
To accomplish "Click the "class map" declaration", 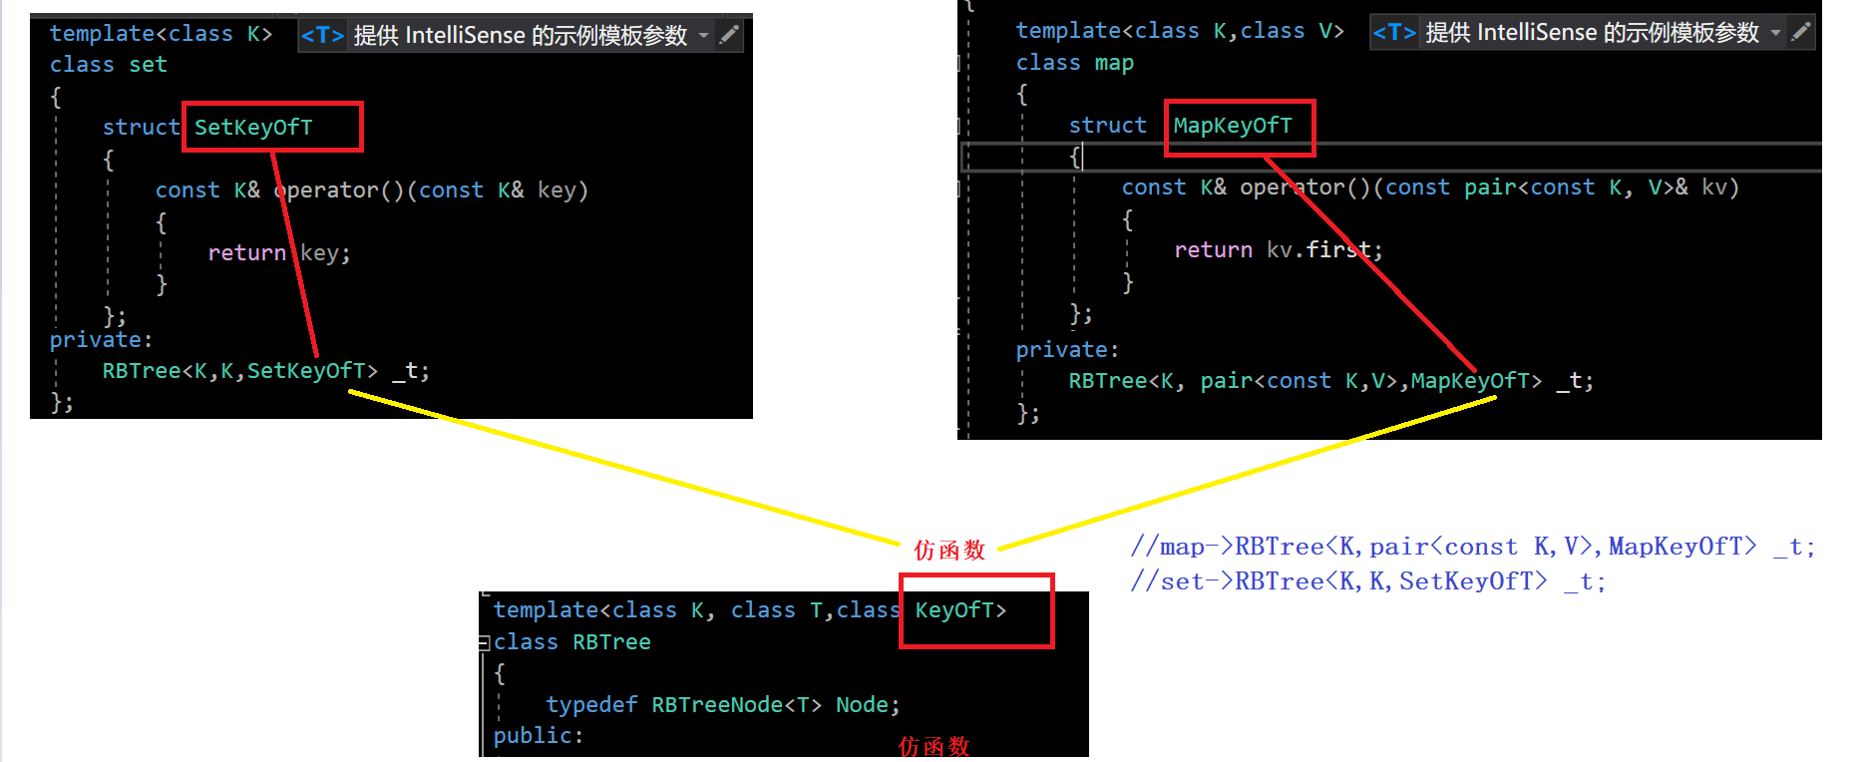I will pyautogui.click(x=1075, y=63).
